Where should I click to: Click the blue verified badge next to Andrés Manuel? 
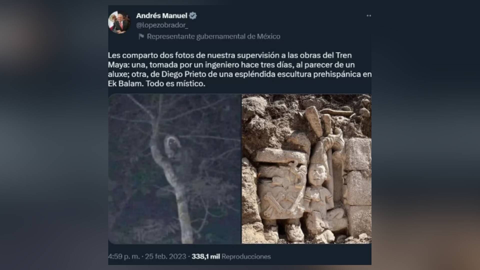click(192, 15)
